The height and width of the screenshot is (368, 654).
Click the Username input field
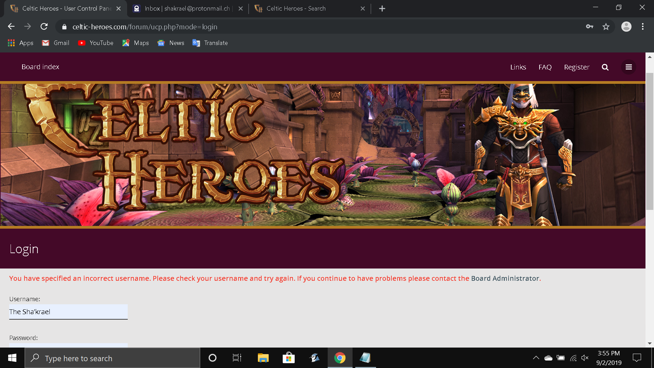click(68, 312)
